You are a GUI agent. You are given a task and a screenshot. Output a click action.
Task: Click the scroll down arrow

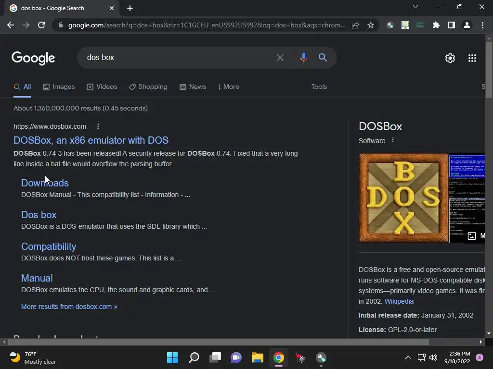click(x=489, y=333)
